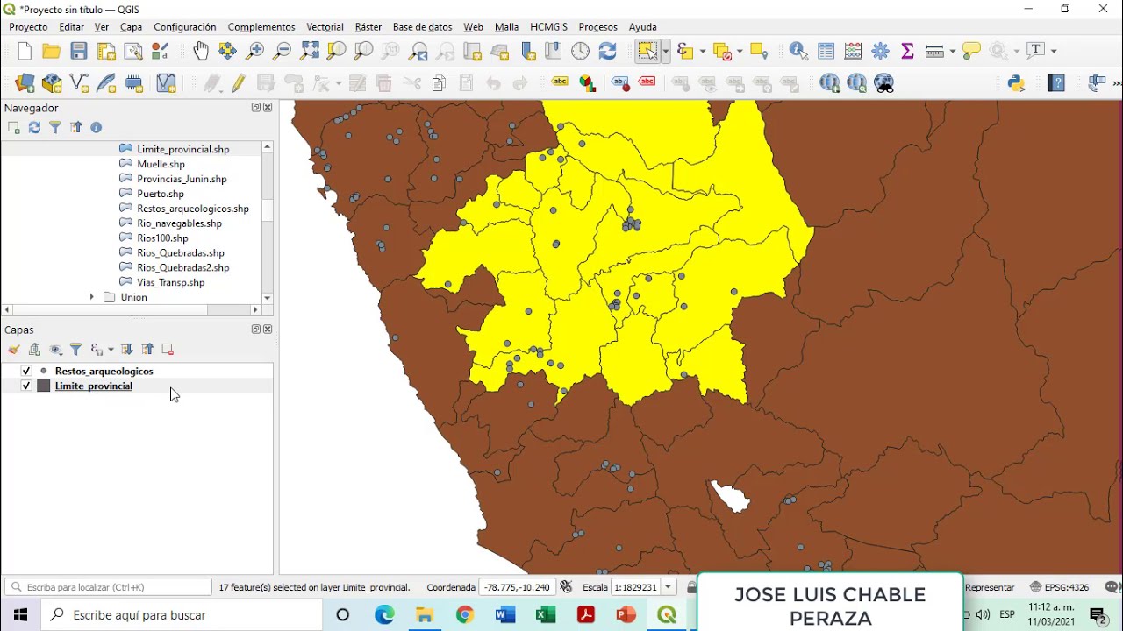Open the Style Manager palette icon
Viewport: 1123px width, 631px height.
point(160,52)
